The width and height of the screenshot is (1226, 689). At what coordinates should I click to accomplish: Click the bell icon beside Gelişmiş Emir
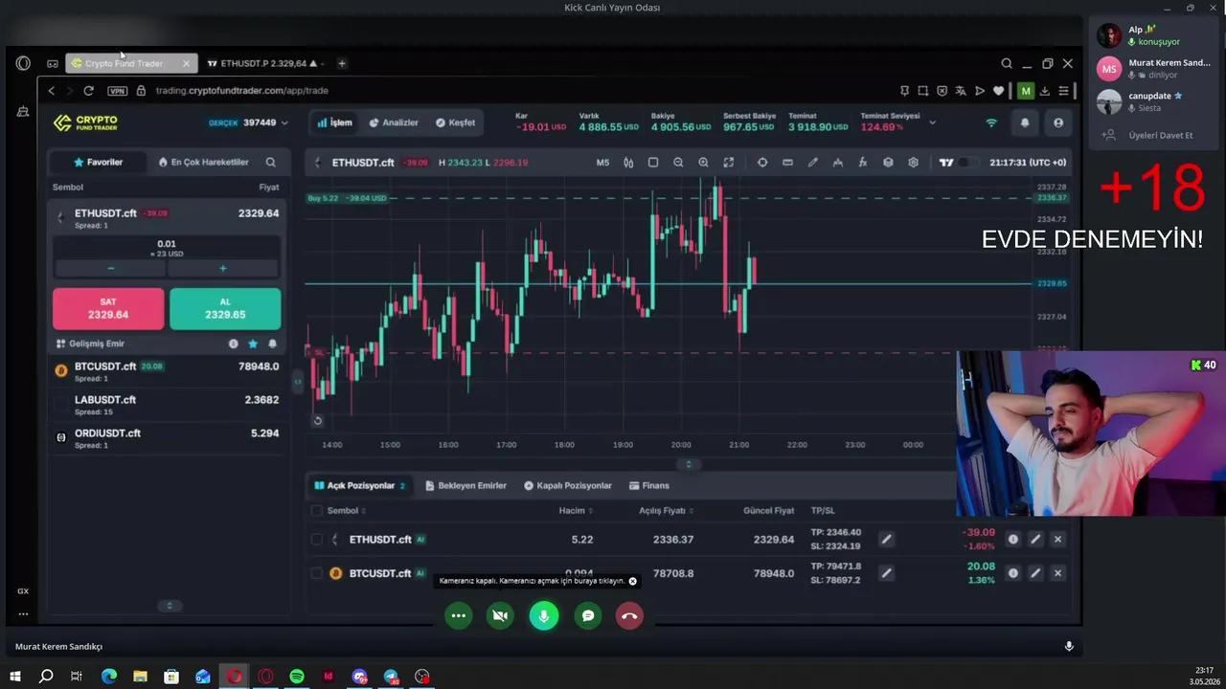coord(273,344)
